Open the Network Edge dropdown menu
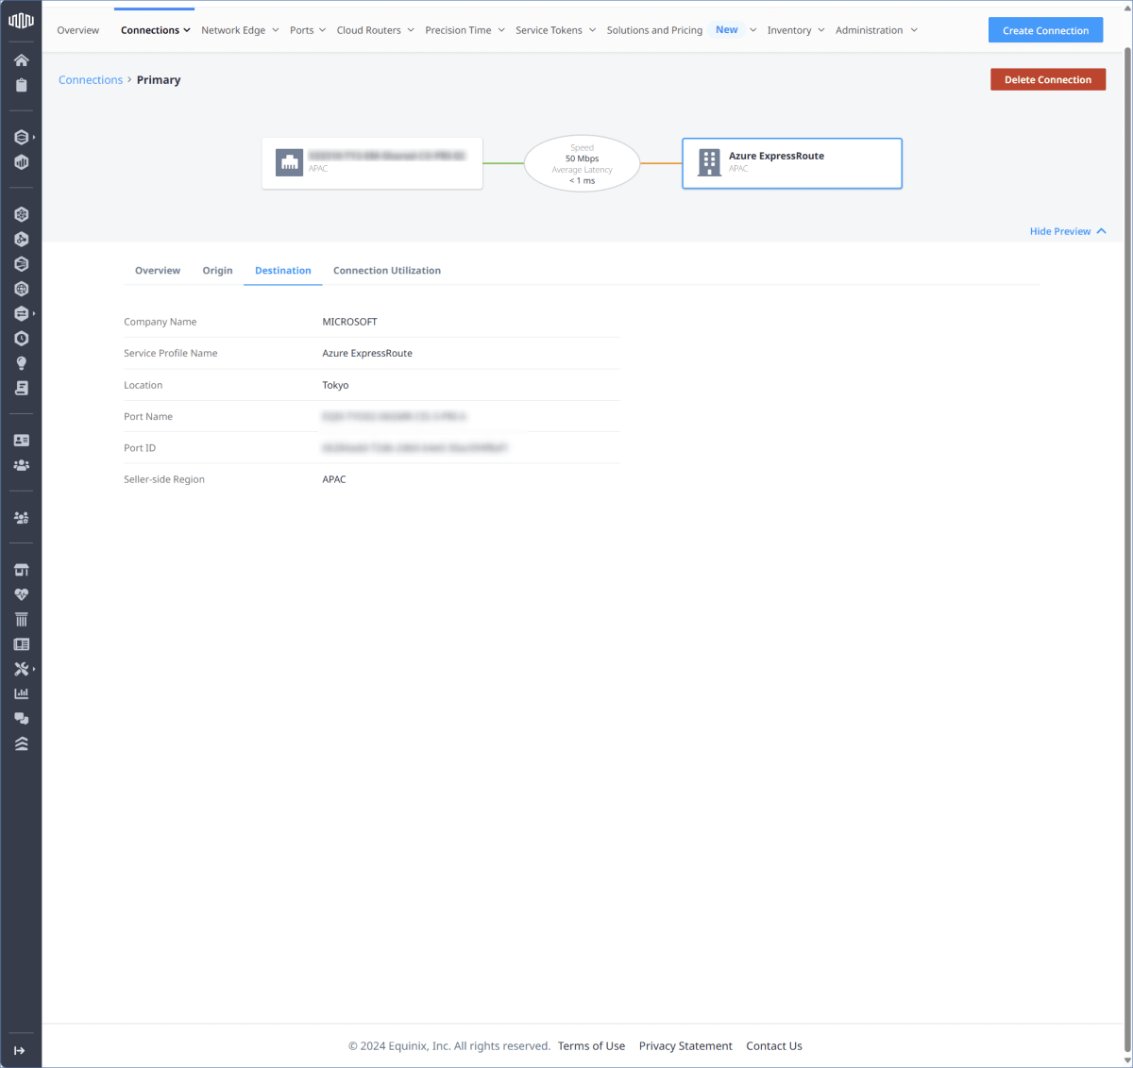Image resolution: width=1133 pixels, height=1068 pixels. [x=240, y=30]
